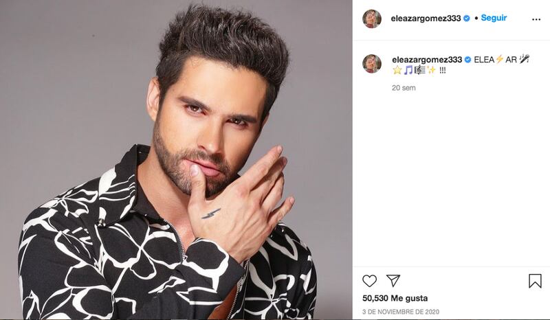550x320 pixels.
Task: Click the microphone emoji in caption
Action: point(524,59)
